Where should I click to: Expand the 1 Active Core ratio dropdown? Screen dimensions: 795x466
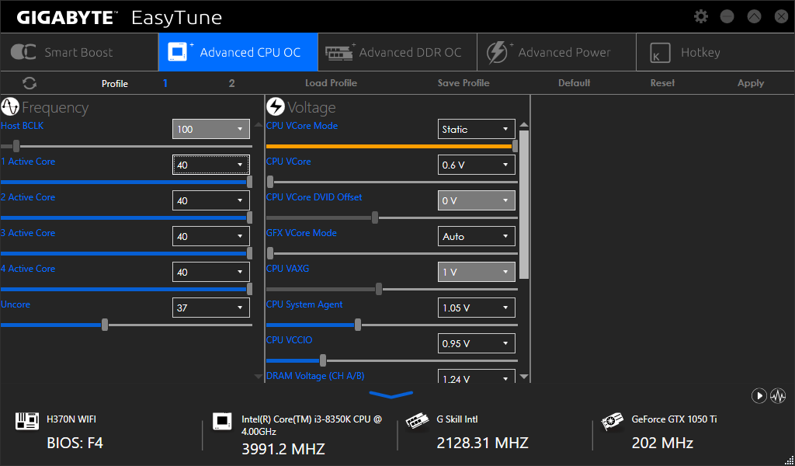211,165
